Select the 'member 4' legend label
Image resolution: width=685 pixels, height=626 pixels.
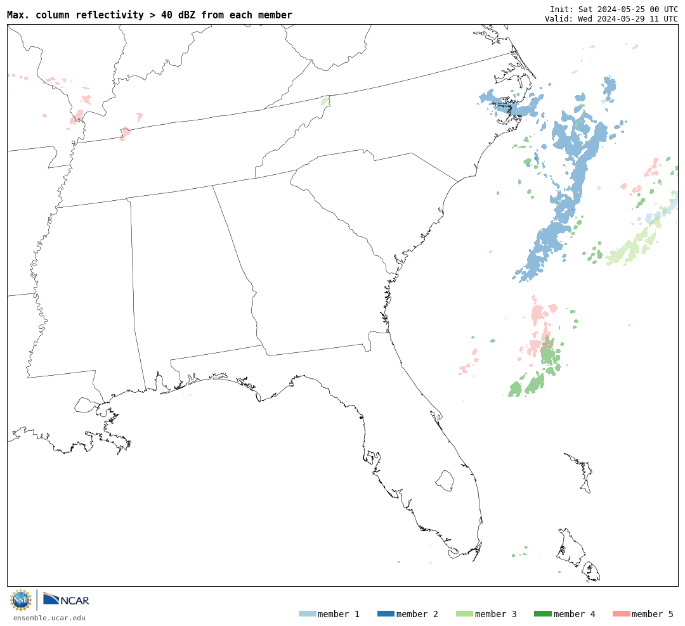[x=575, y=614]
